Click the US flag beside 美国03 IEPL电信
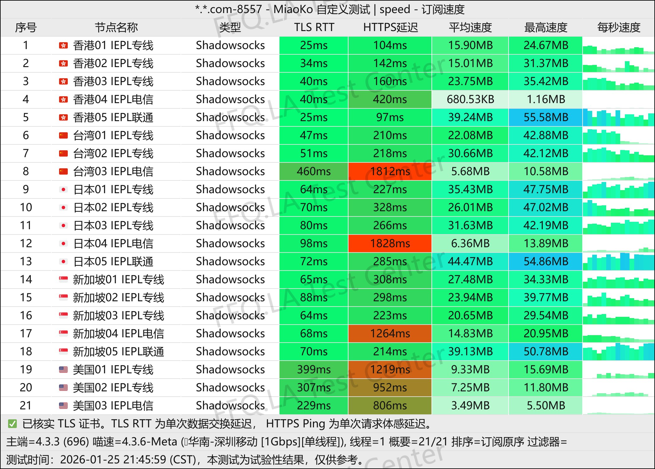Image resolution: width=655 pixels, height=469 pixels. [x=63, y=406]
